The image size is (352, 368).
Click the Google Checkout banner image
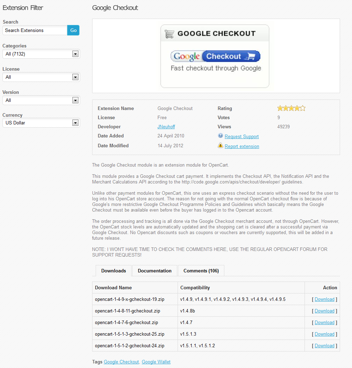(x=215, y=56)
